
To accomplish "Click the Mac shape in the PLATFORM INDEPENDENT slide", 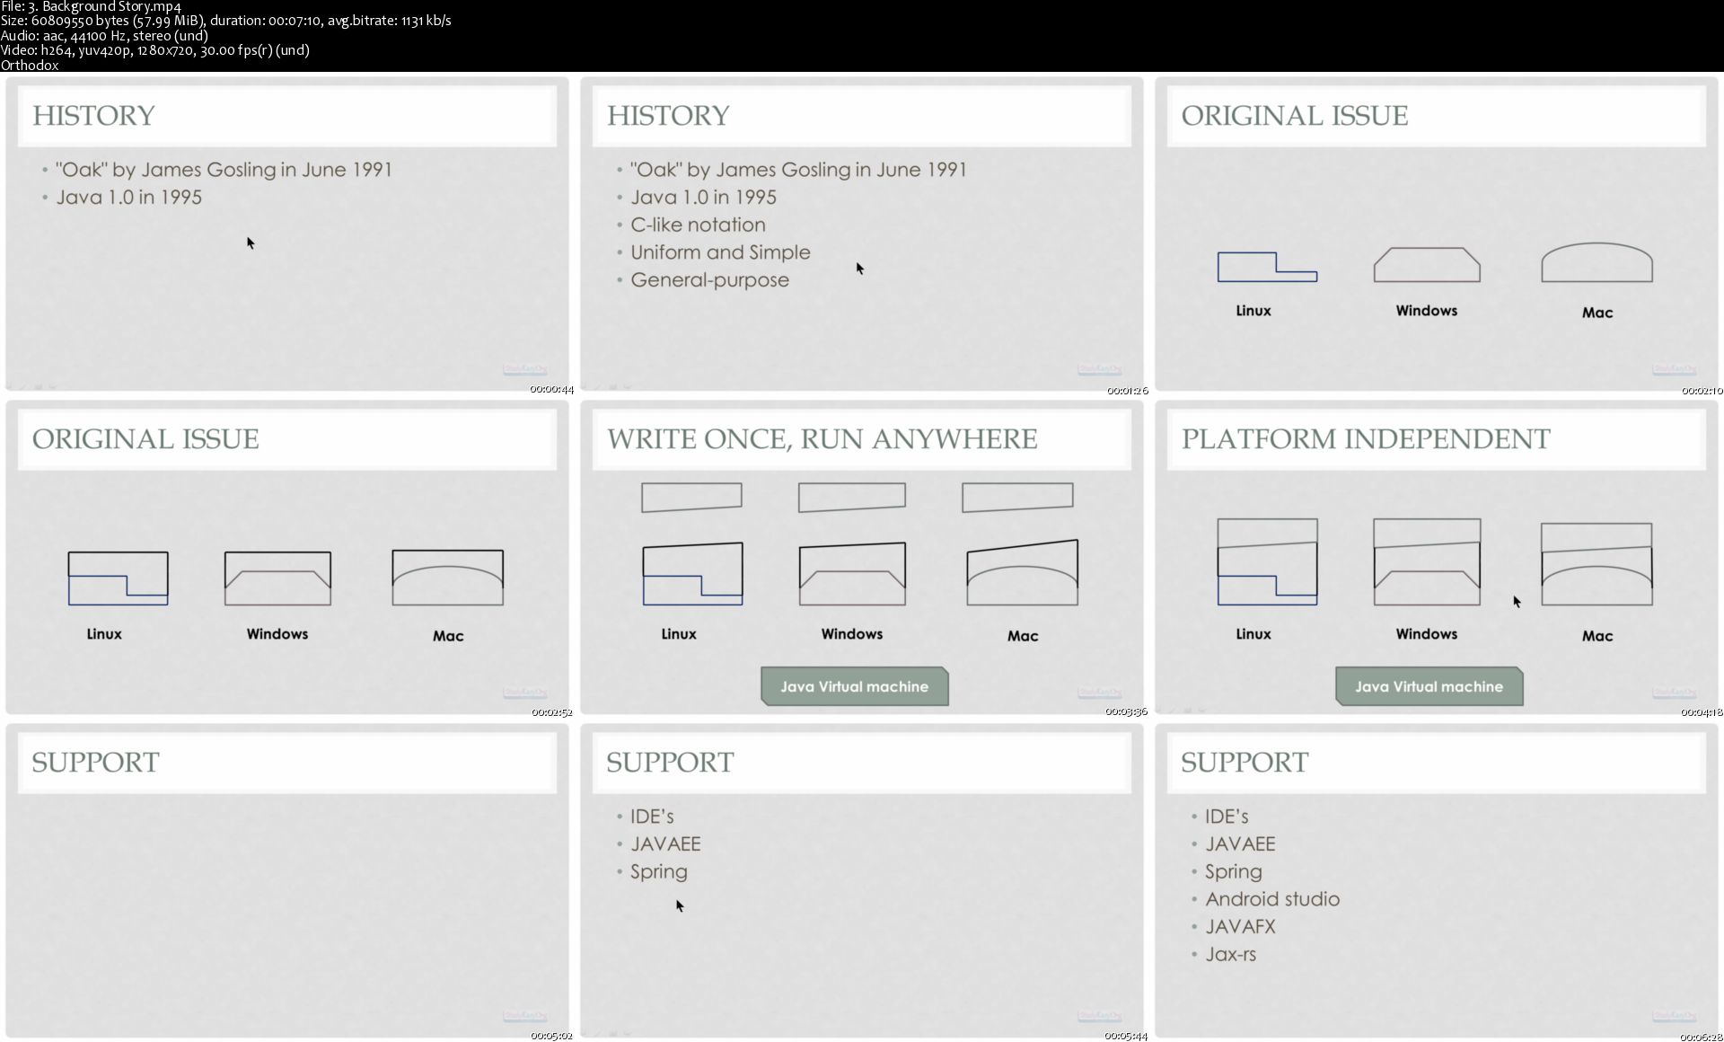I will point(1596,564).
